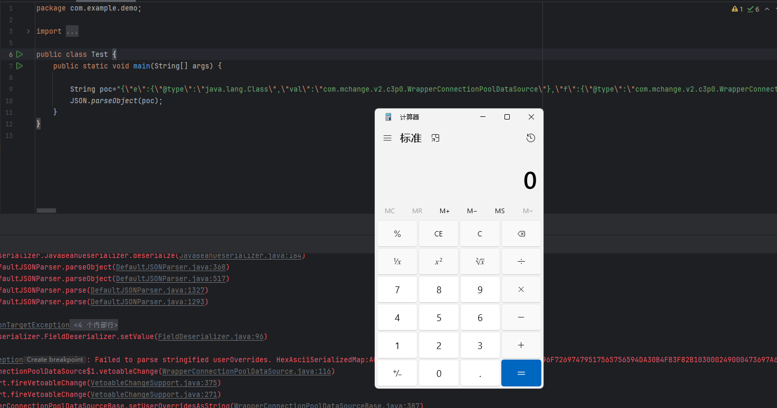Click the x squared button
777x408 pixels.
pos(438,262)
